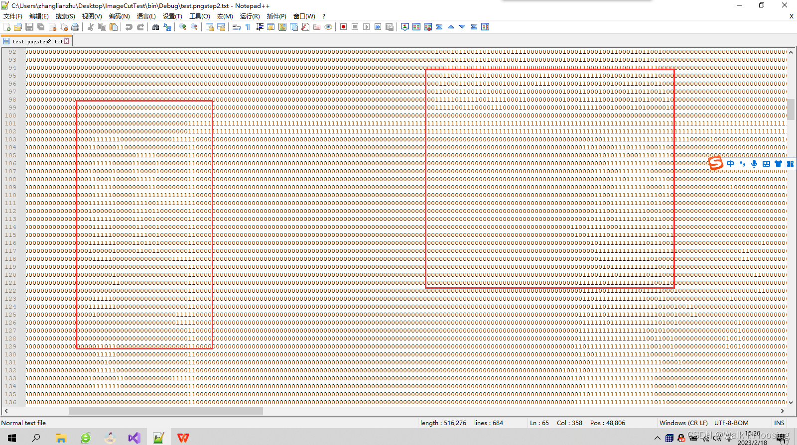This screenshot has width=797, height=445.
Task: Click vertical scrollbar down arrow
Action: [791, 402]
